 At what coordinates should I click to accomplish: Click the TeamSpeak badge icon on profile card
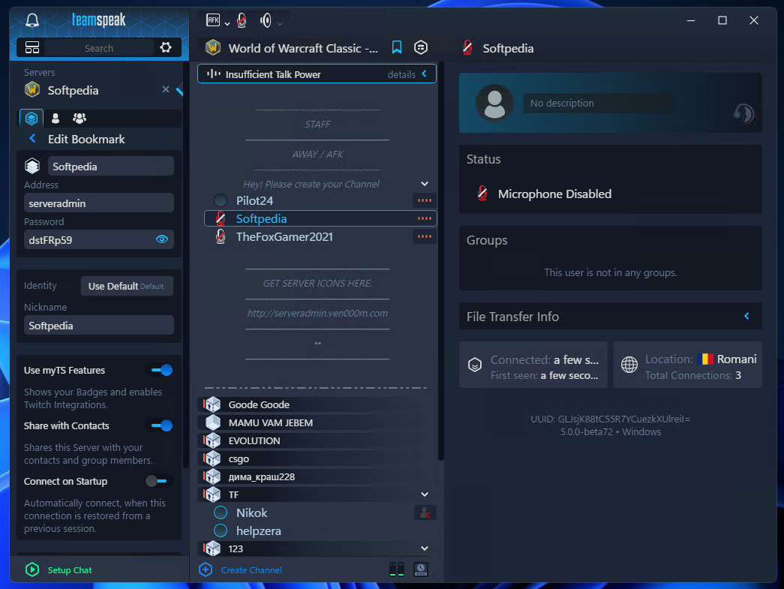[744, 113]
